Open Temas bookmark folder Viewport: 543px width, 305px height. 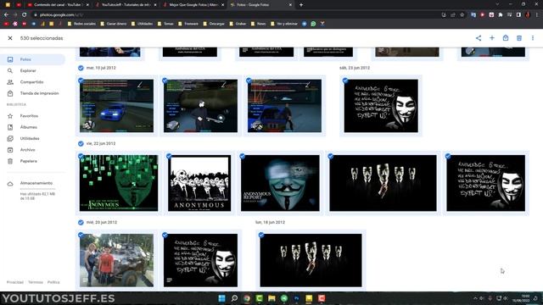tap(165, 24)
